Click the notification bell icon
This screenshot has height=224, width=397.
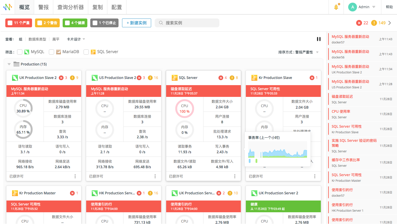coord(336,7)
